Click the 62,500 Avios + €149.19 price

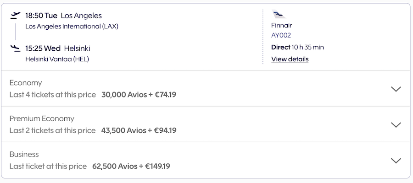[131, 166]
